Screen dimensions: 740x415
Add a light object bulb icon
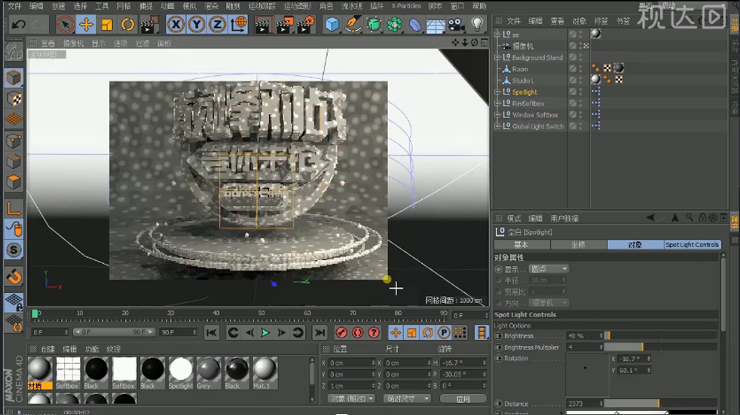[x=477, y=24]
